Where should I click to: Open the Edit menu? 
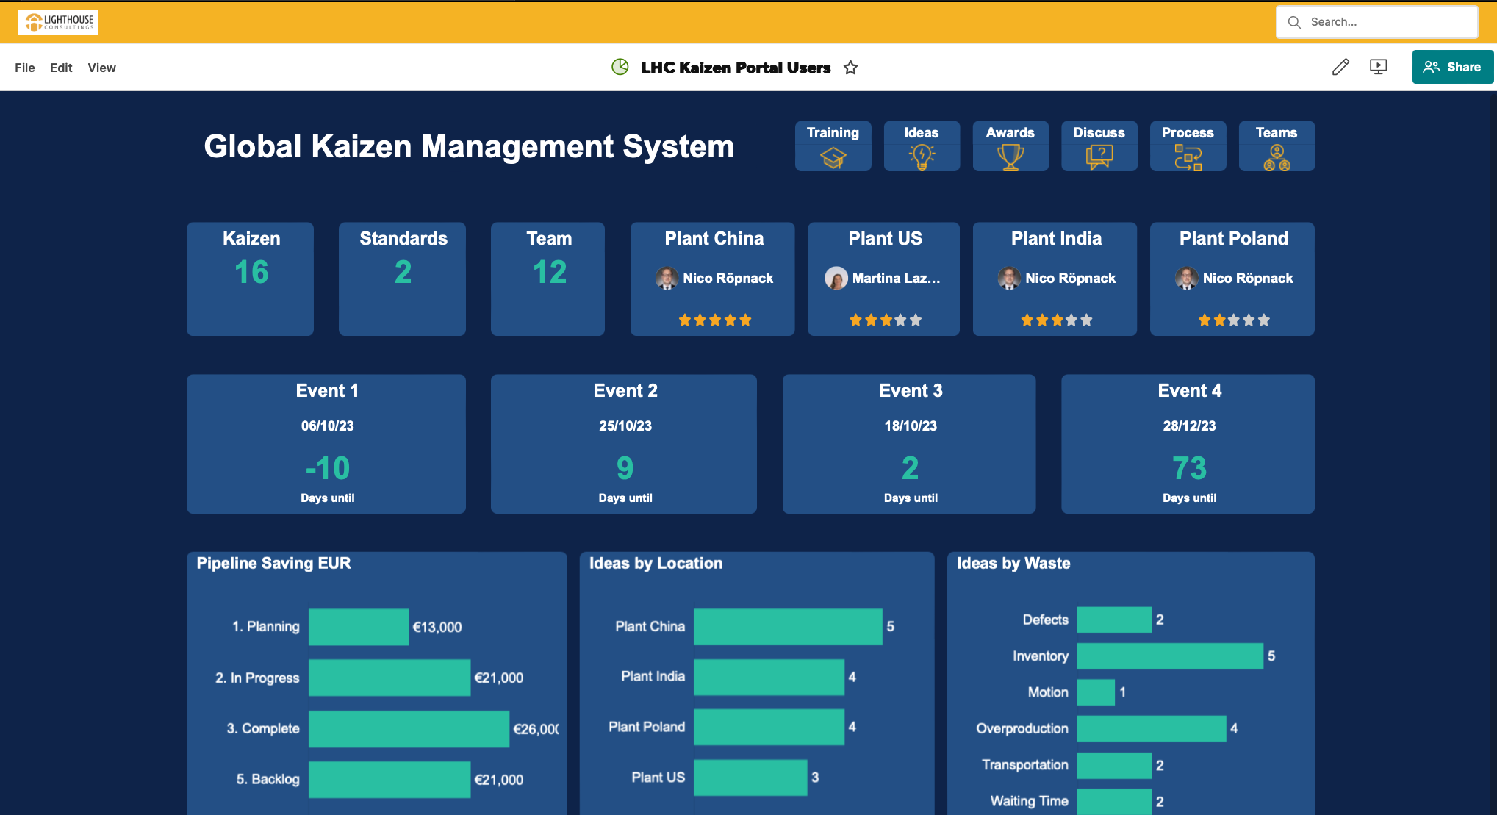(x=61, y=68)
